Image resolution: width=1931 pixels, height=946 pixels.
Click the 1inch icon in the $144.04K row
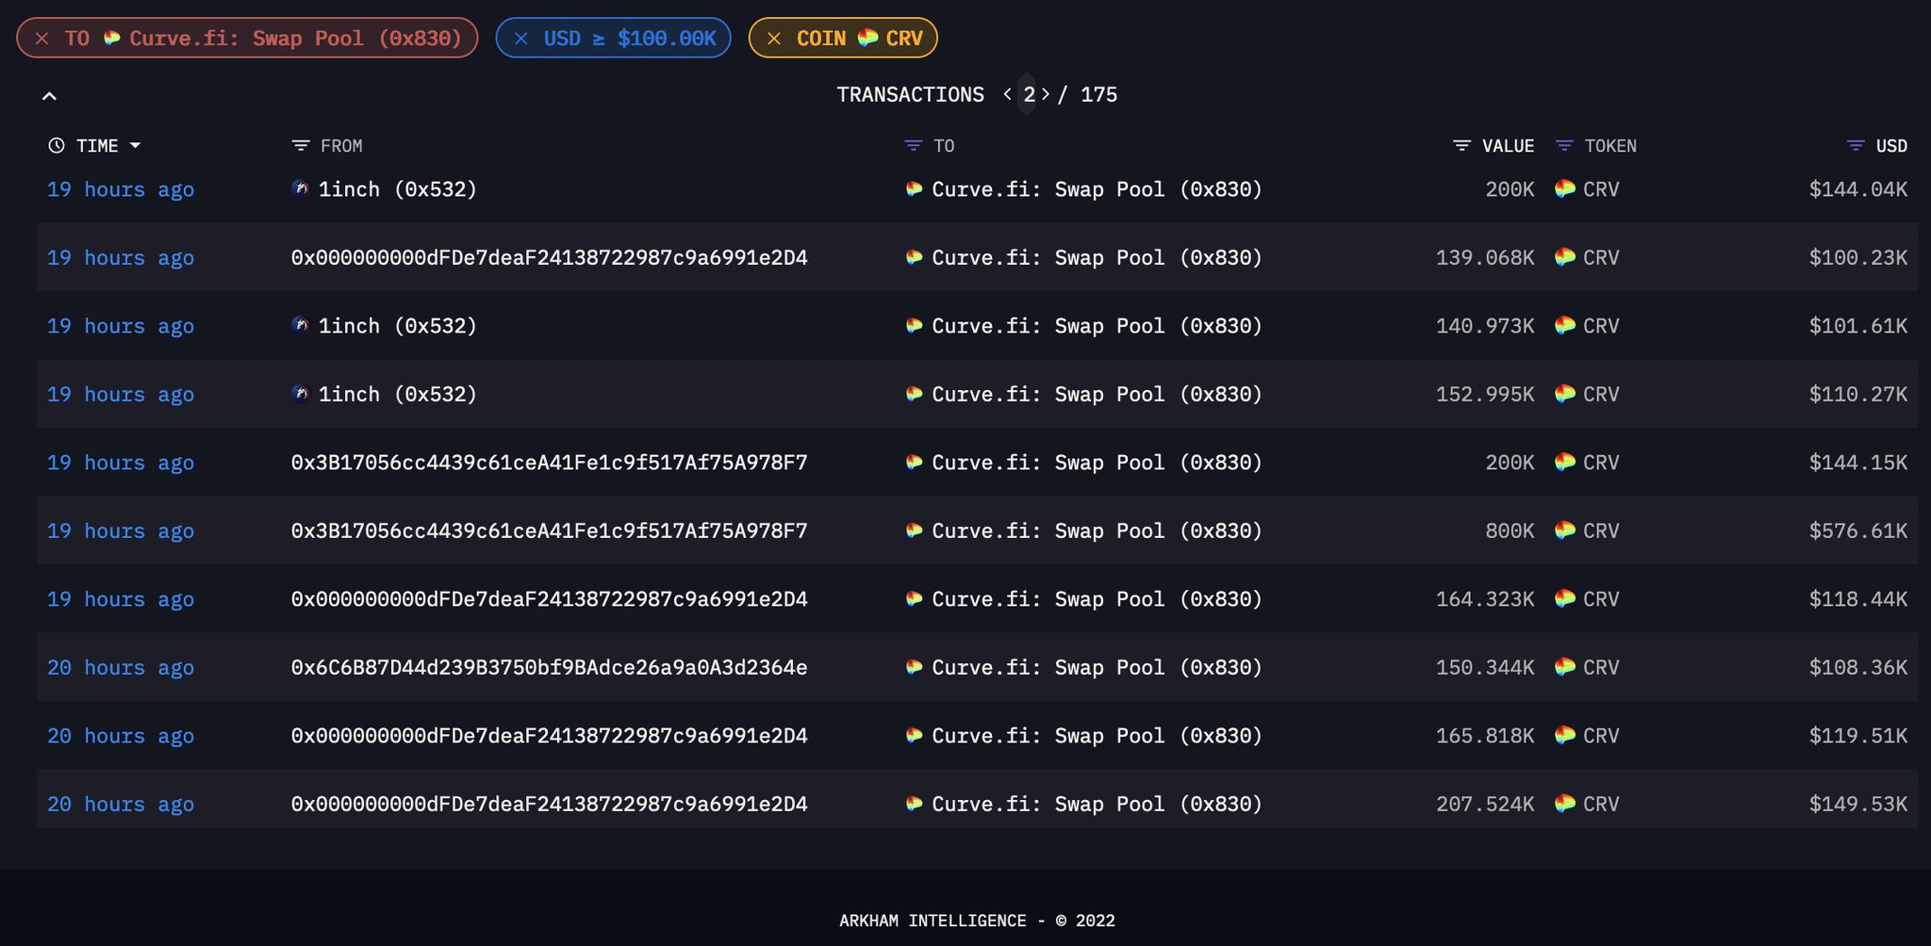pyautogui.click(x=301, y=188)
